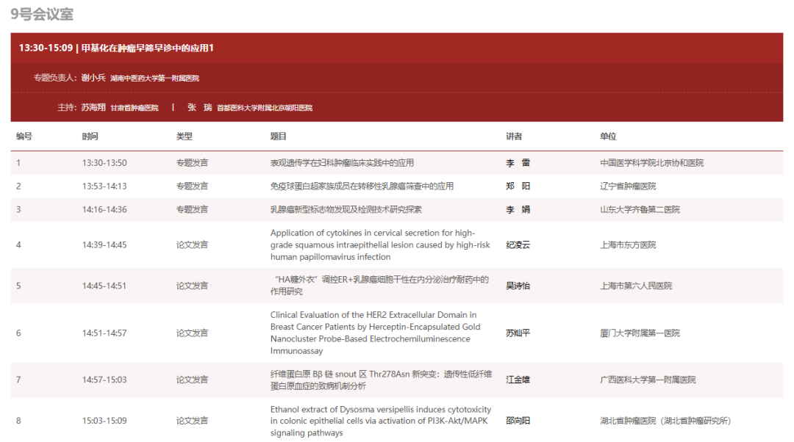Select session title 甲基化在肿瘤早筛早诊中的应用1
Viewport: 794px width, 442px height.
click(147, 48)
